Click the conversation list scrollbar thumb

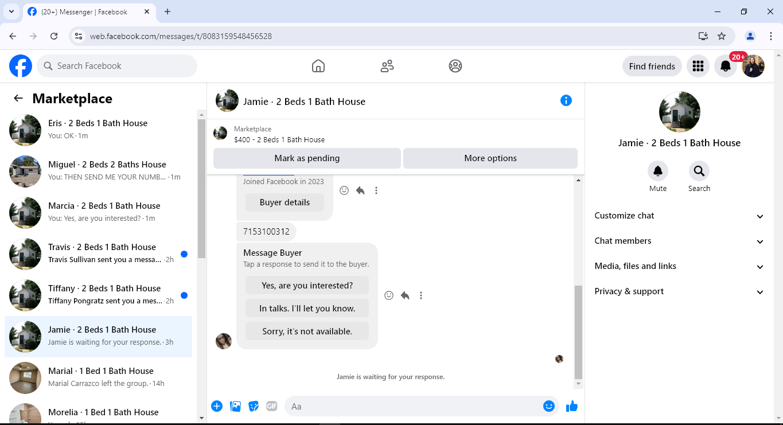[201, 189]
